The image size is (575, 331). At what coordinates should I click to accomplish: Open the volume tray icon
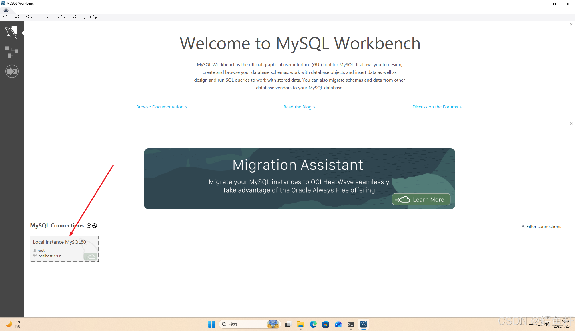point(547,324)
